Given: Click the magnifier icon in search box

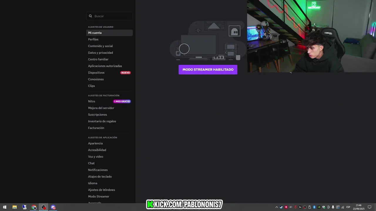Looking at the screenshot, I should tap(90, 16).
